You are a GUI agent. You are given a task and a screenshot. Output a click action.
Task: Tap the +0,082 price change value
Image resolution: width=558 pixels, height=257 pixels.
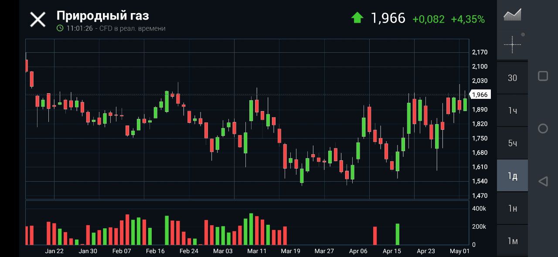[429, 19]
